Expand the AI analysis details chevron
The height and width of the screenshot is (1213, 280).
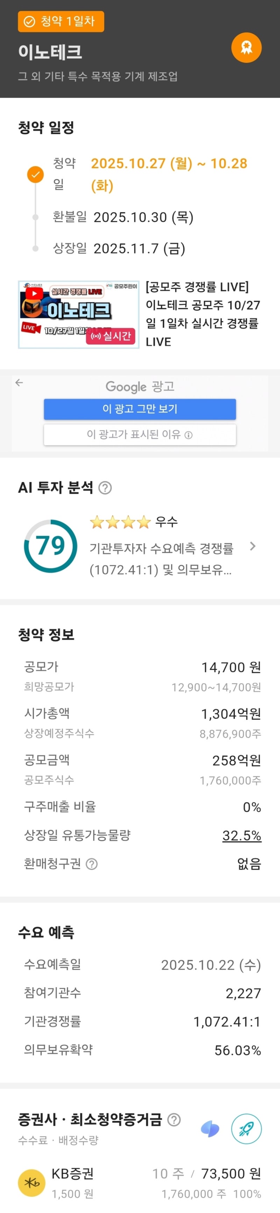pos(253,546)
